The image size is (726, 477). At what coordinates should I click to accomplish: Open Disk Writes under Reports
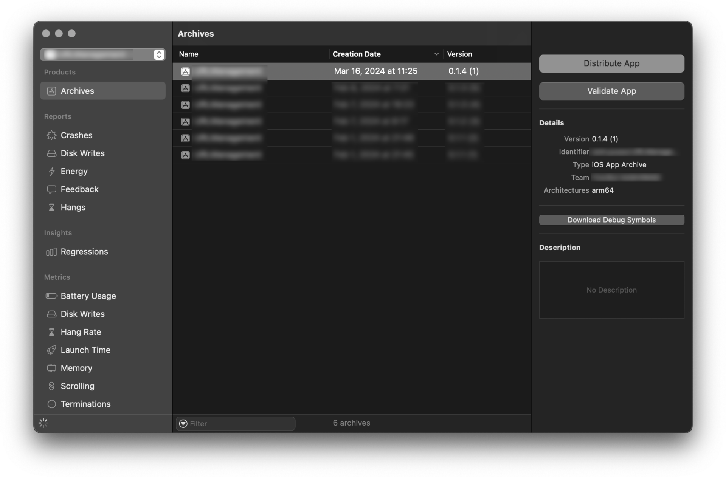coord(103,153)
